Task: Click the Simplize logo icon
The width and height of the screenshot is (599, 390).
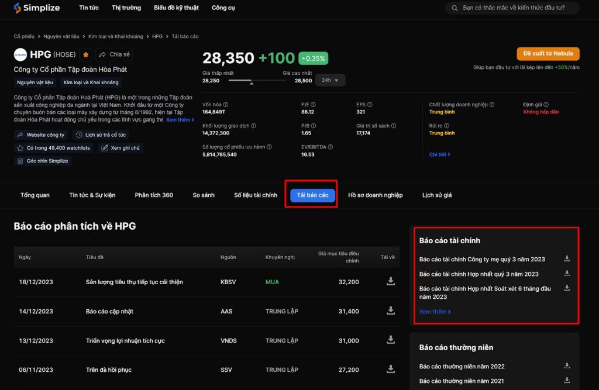Action: [x=17, y=8]
